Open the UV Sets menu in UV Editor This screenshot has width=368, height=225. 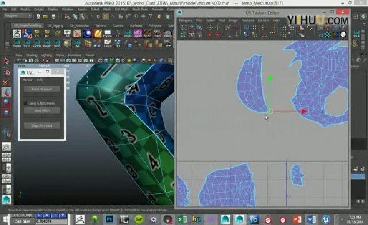pyautogui.click(x=264, y=20)
